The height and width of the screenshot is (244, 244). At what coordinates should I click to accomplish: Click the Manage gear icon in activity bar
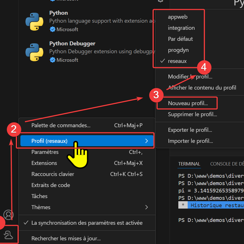8,234
